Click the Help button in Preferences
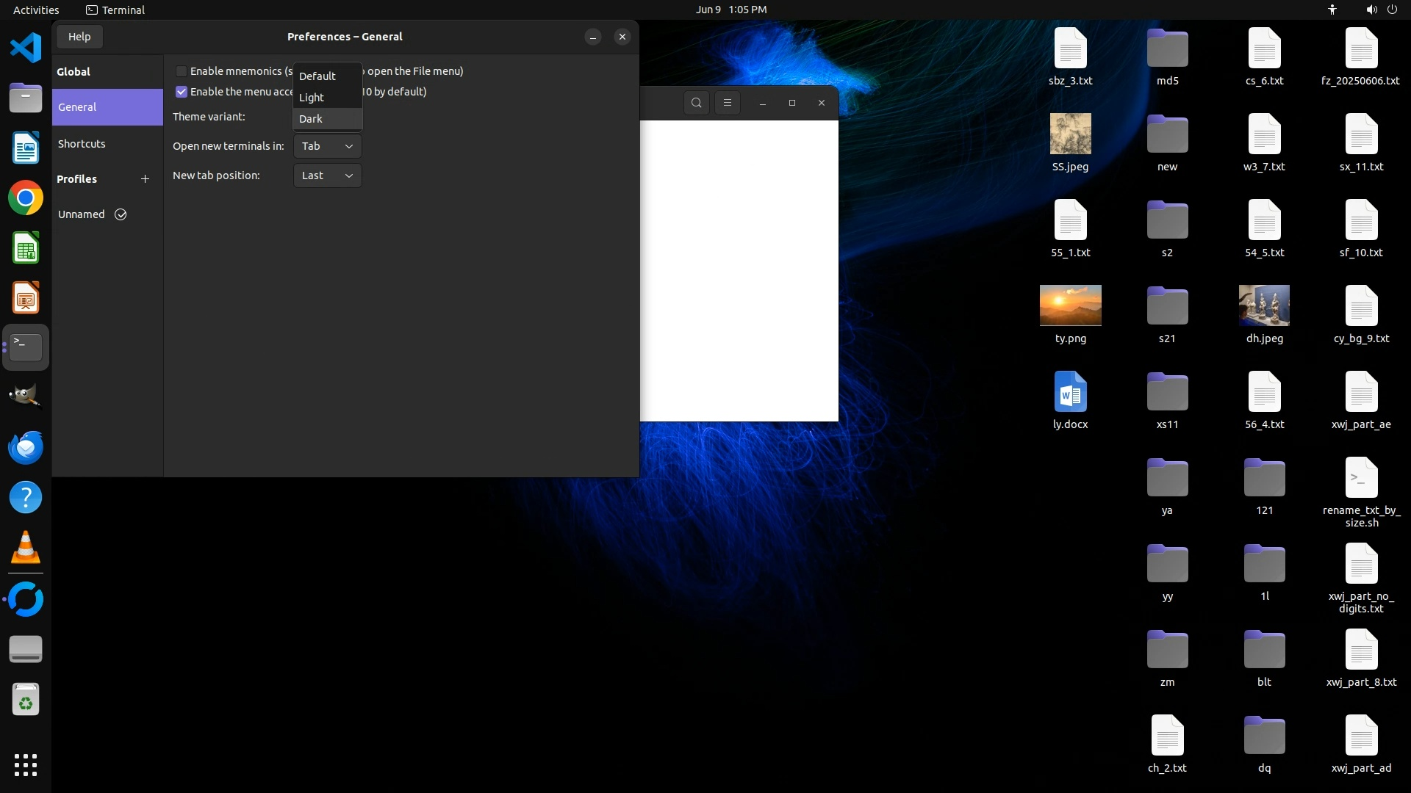 79,37
